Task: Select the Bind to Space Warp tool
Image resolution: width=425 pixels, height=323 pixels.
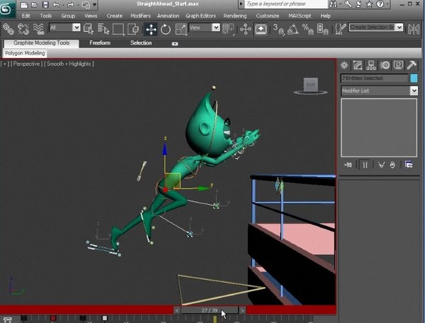Action: [38, 29]
